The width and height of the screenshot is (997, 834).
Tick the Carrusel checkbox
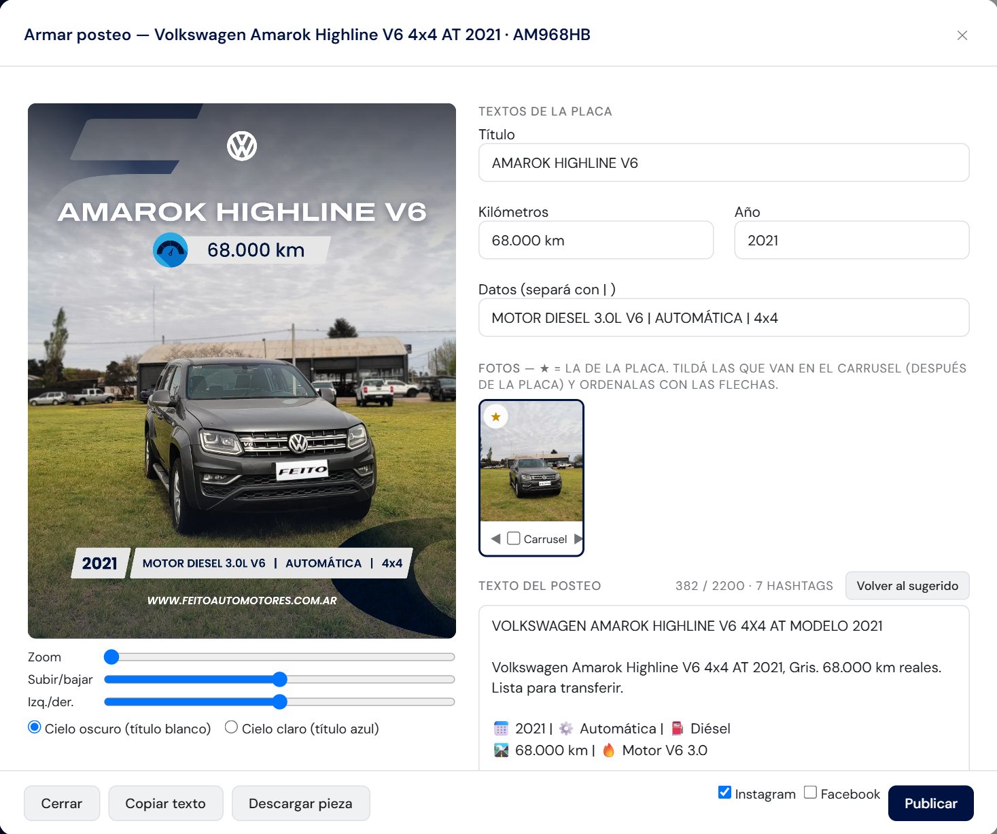pyautogui.click(x=514, y=538)
